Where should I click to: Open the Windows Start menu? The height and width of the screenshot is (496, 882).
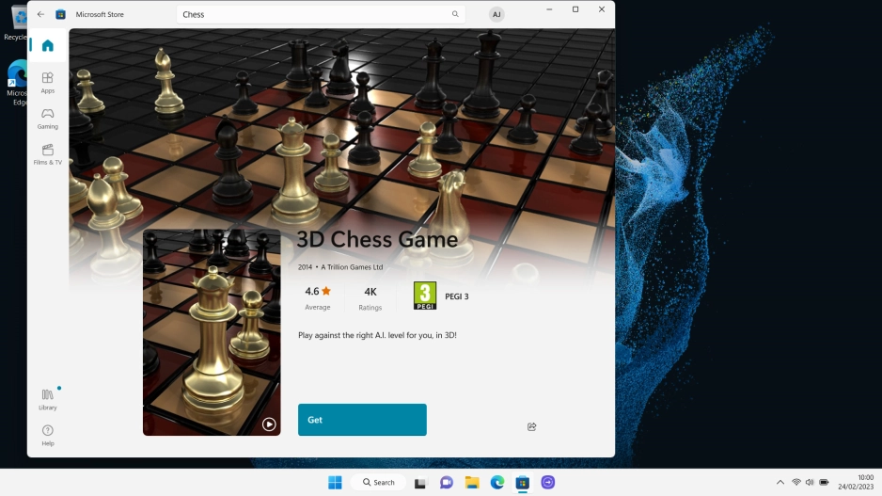pos(335,482)
